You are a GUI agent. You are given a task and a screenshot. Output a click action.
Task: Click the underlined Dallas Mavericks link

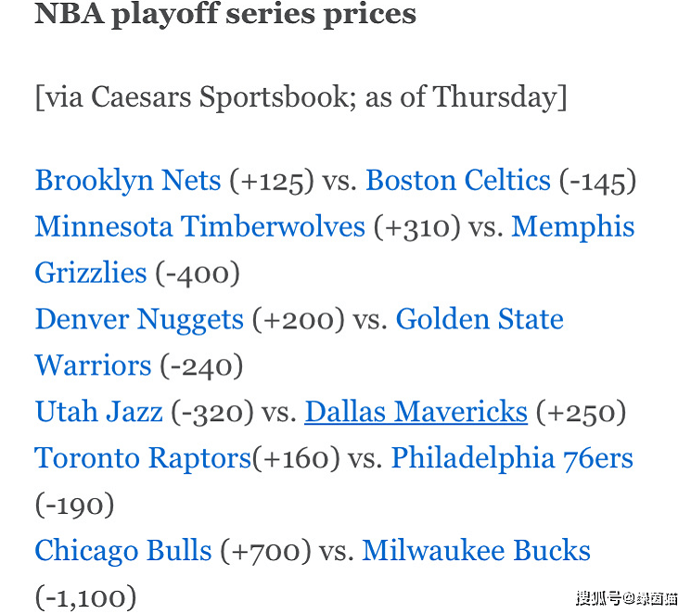[x=416, y=412]
